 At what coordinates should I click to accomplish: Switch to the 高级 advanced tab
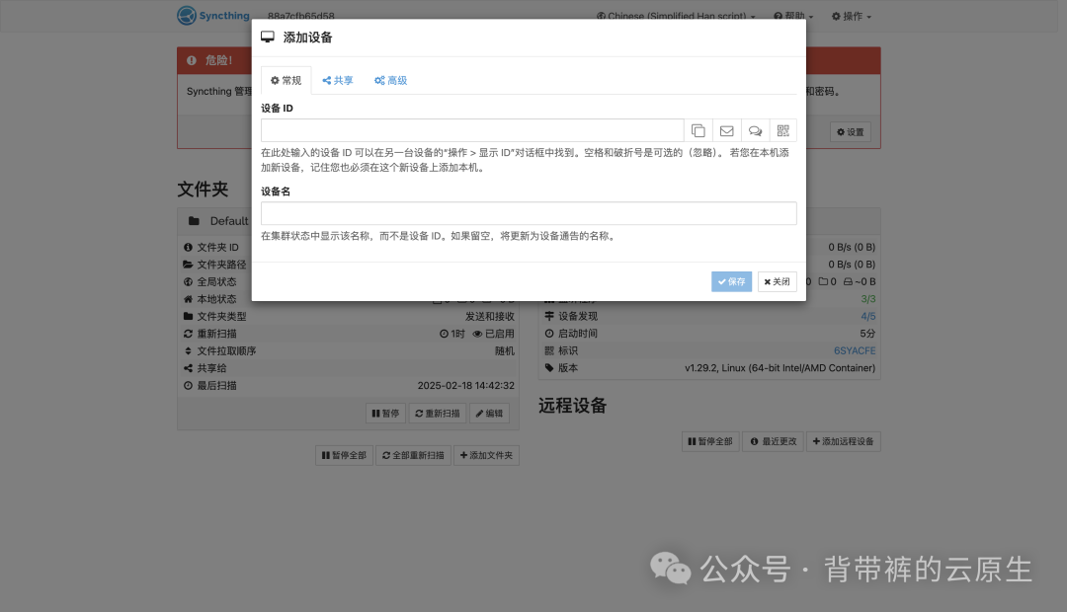tap(391, 81)
